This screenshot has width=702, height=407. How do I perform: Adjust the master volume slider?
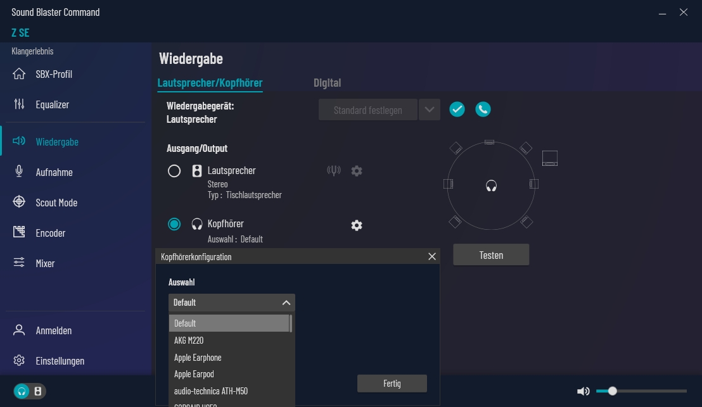[641, 391]
